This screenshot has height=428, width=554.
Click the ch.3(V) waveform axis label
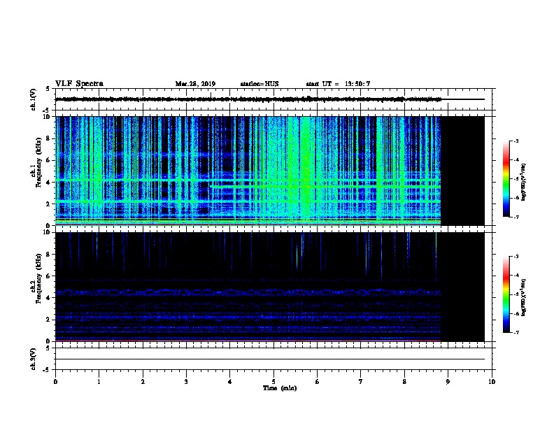click(33, 359)
